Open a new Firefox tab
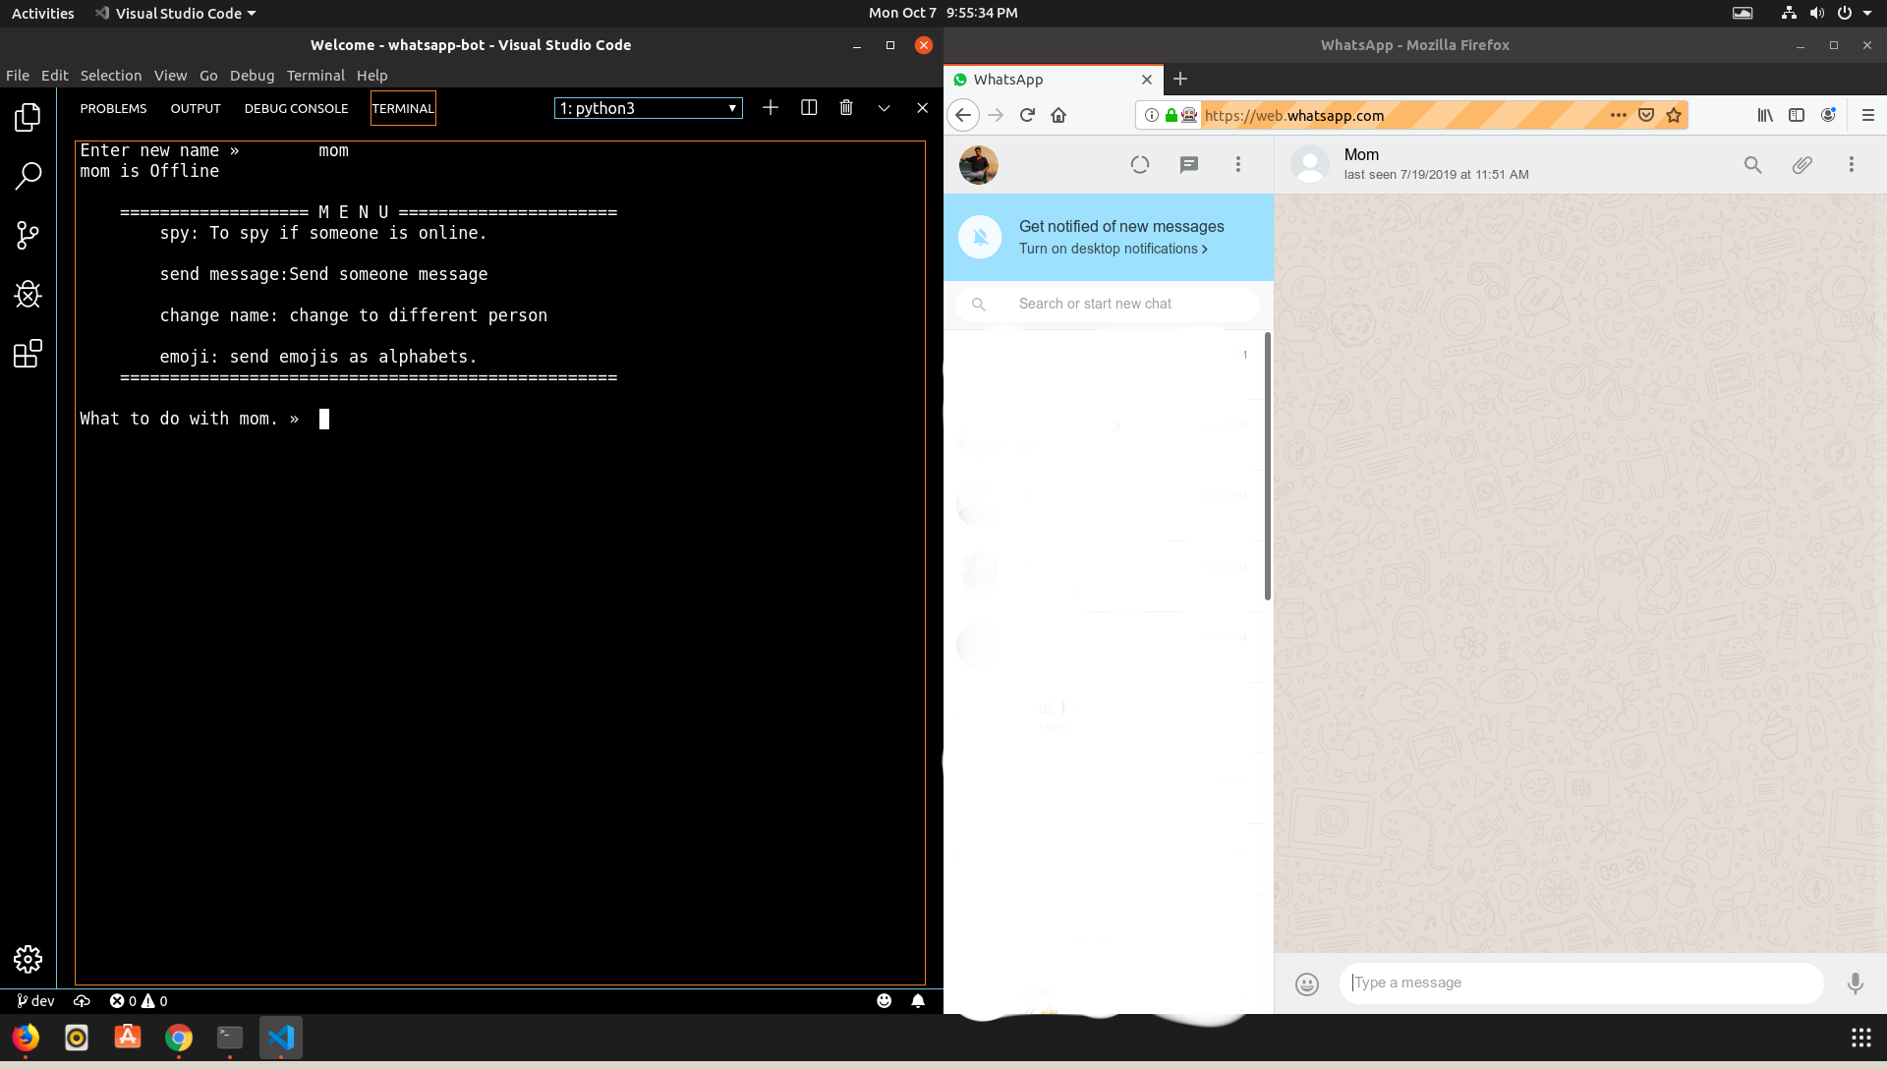The image size is (1887, 1069). pyautogui.click(x=1180, y=80)
